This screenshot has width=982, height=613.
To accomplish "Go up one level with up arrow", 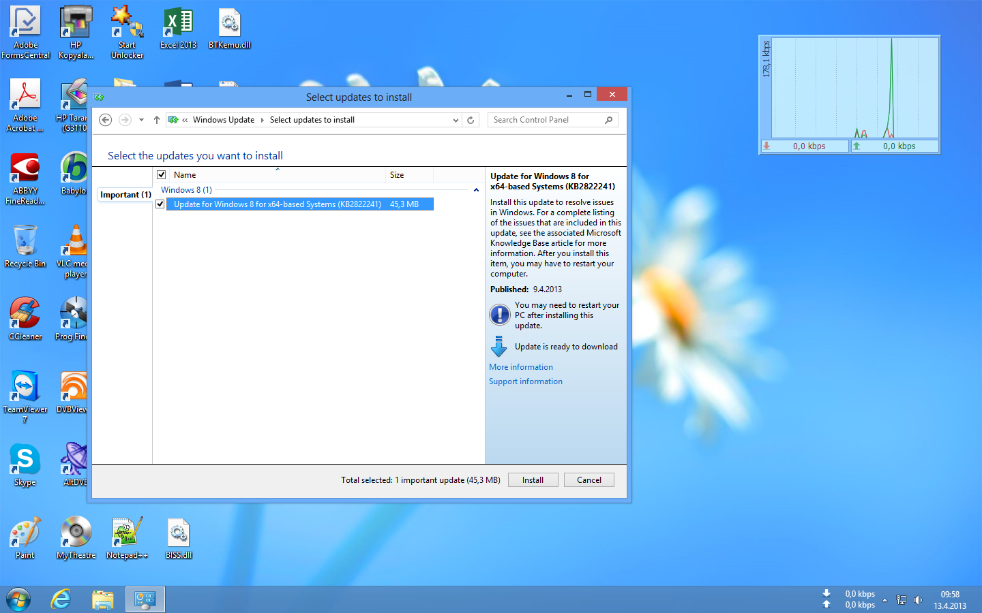I will pyautogui.click(x=157, y=120).
